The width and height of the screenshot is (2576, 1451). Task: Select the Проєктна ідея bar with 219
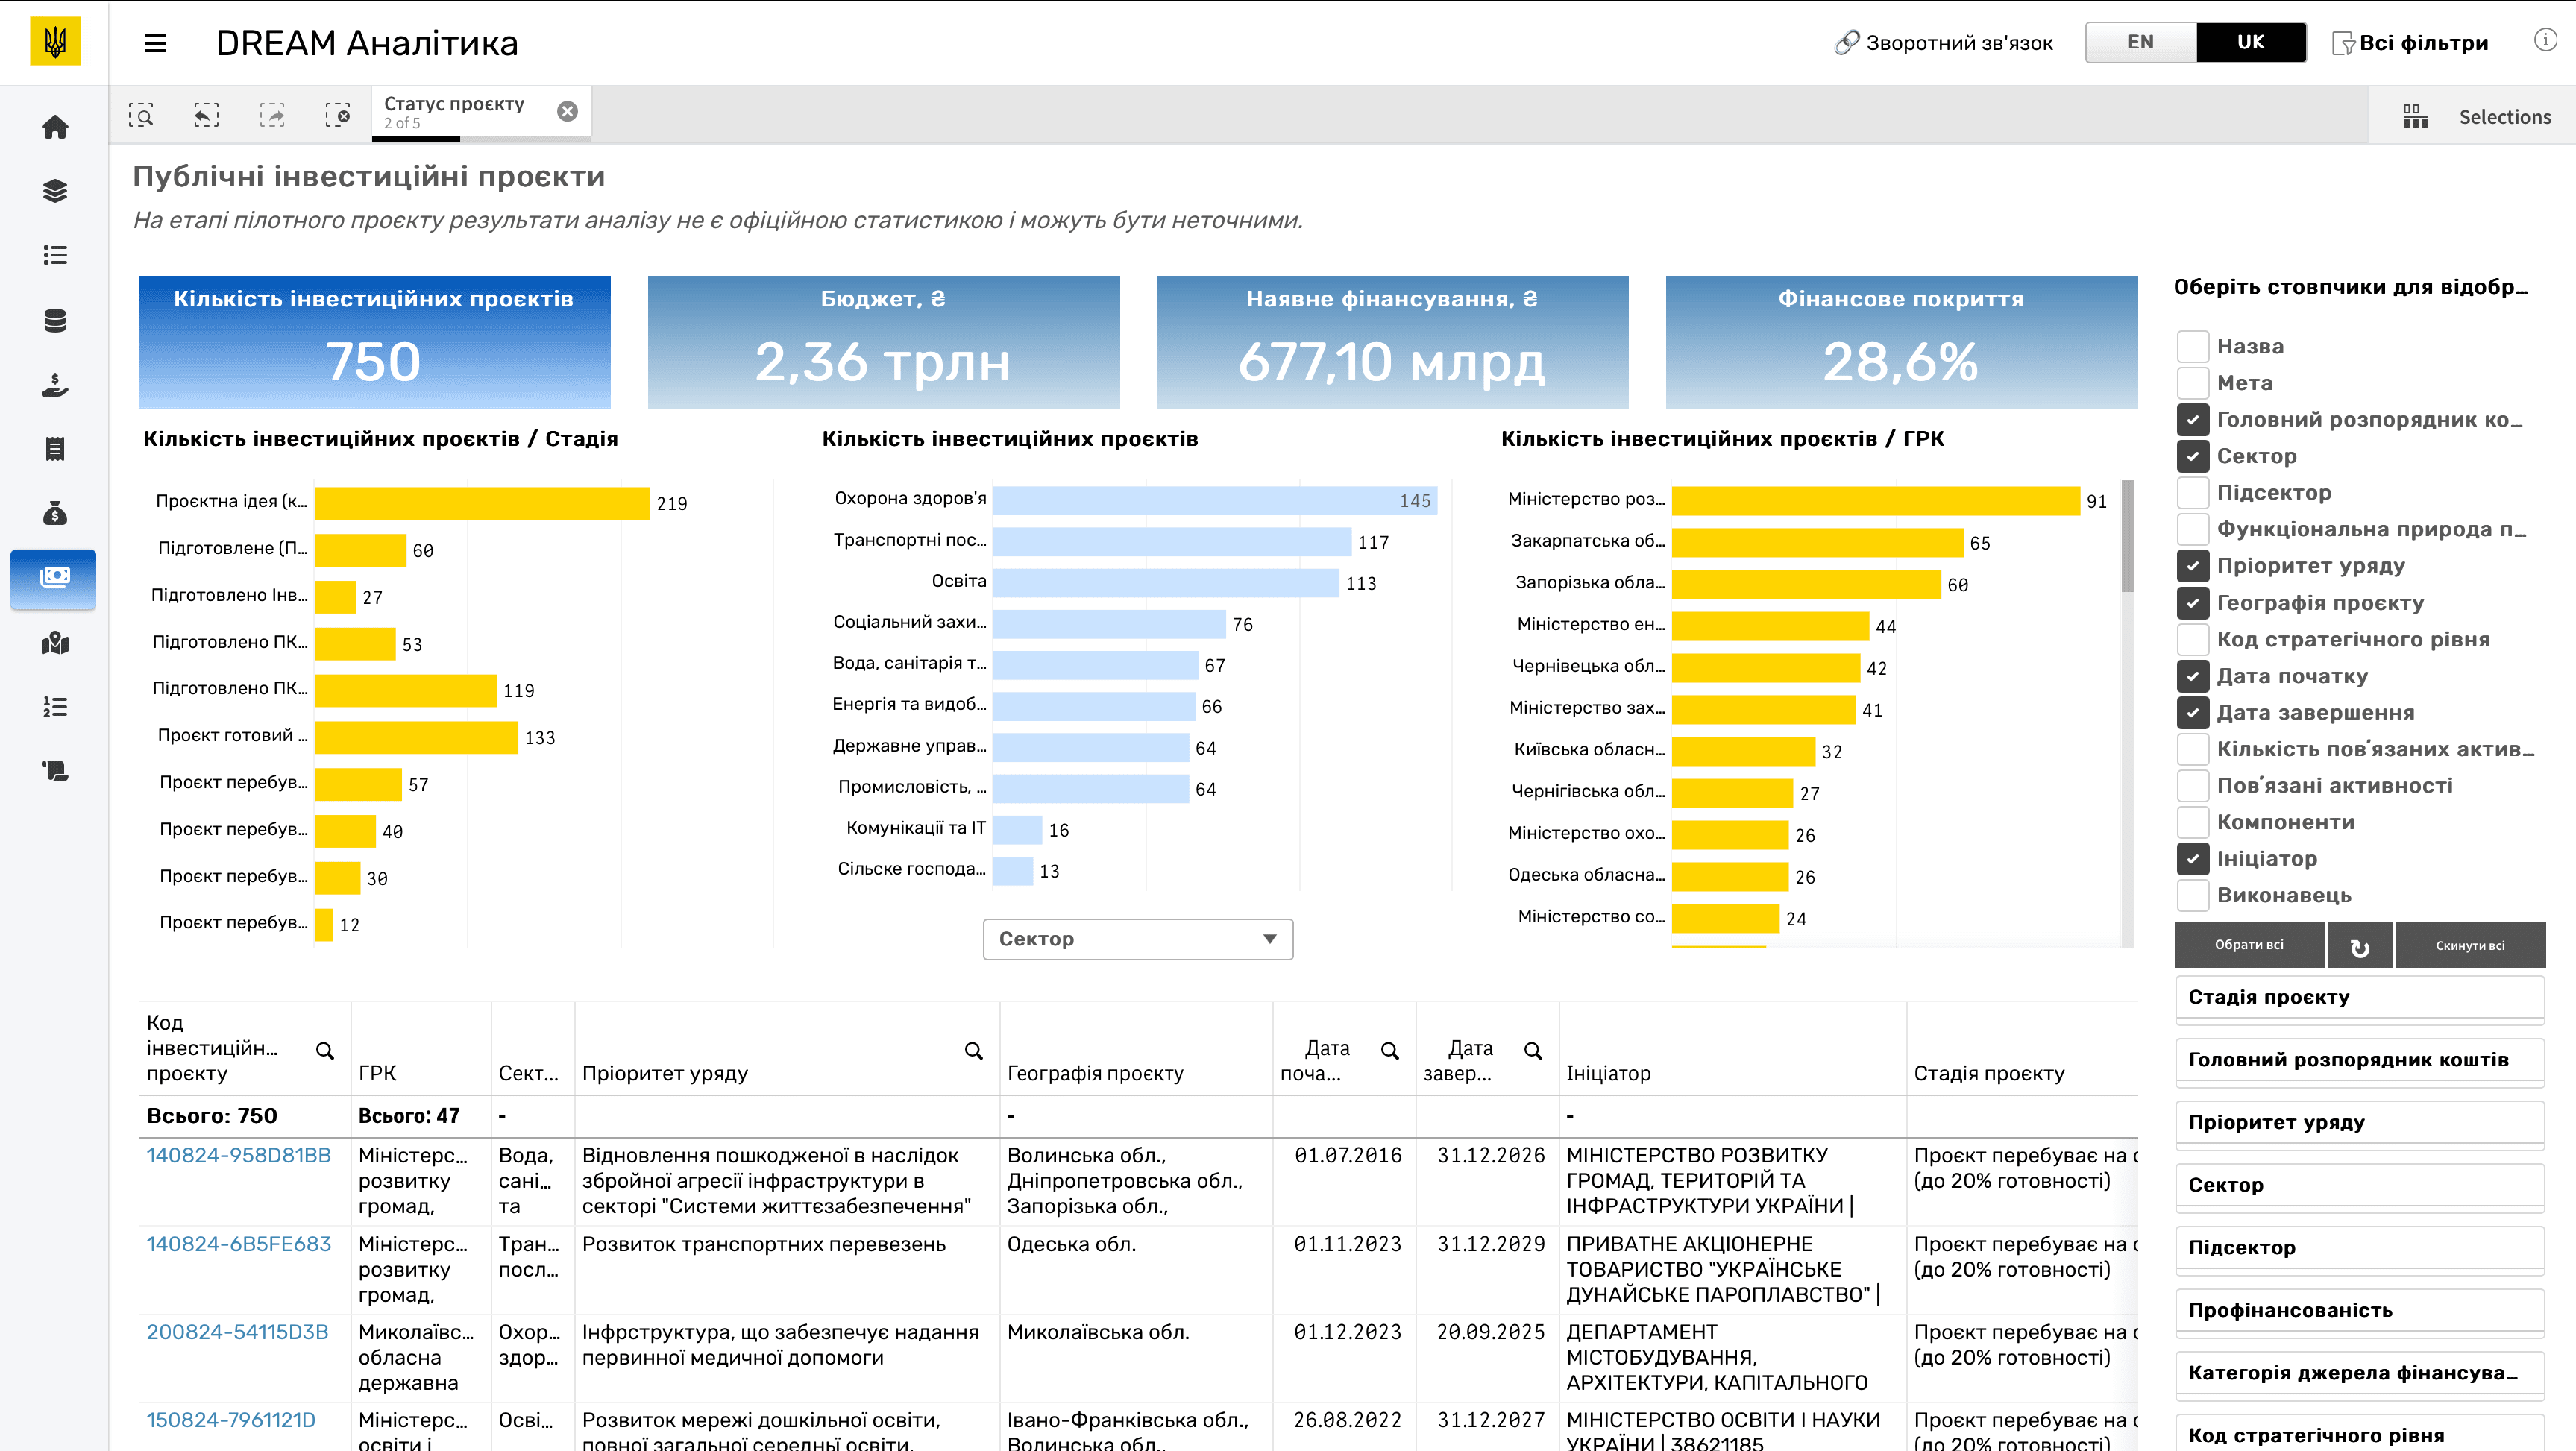click(482, 503)
